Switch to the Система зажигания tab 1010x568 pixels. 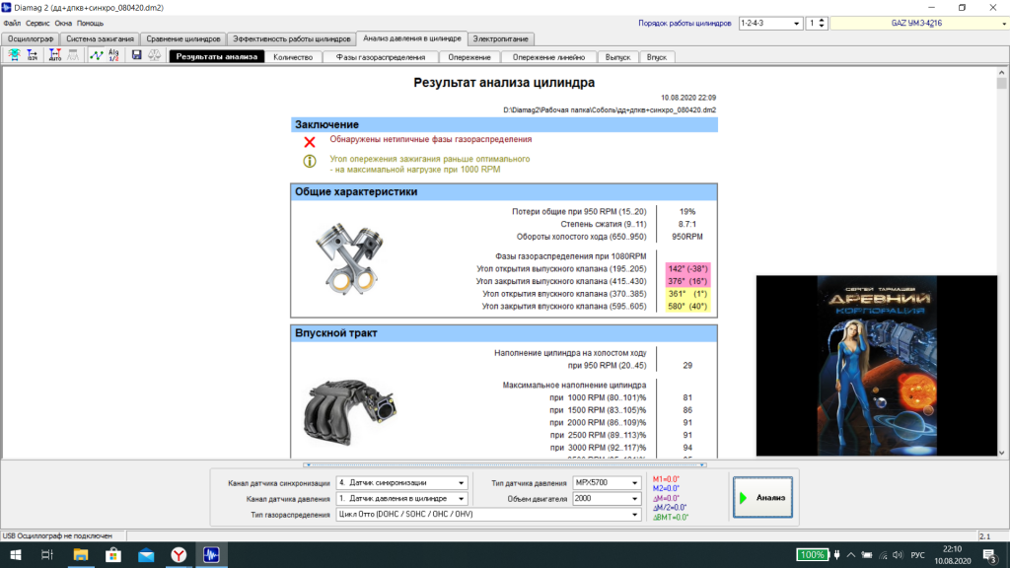[100, 38]
